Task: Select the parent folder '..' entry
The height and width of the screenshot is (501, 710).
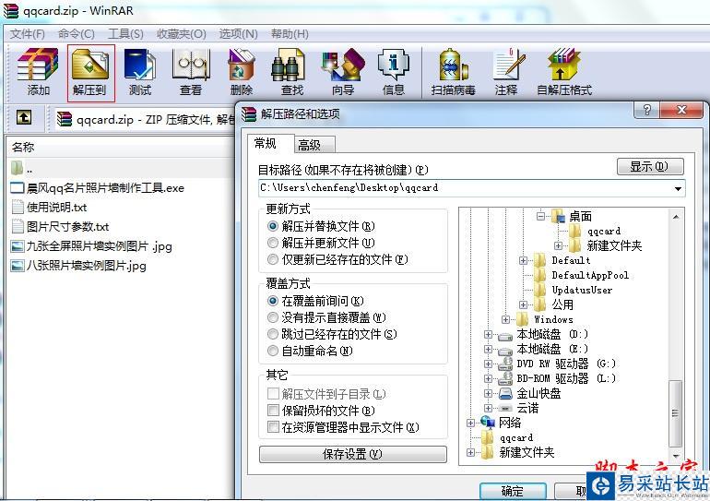Action: [x=22, y=169]
